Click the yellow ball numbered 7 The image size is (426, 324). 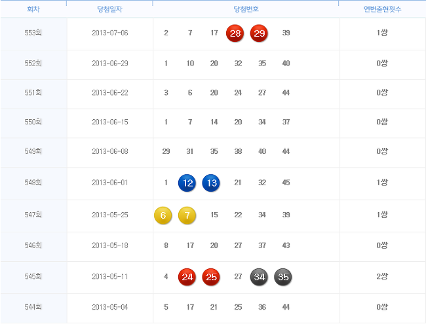click(187, 215)
